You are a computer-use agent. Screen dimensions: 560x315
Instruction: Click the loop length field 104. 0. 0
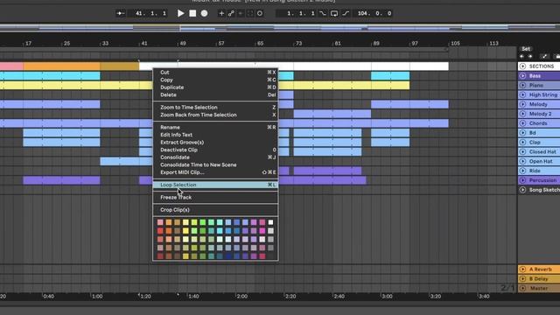click(x=374, y=13)
